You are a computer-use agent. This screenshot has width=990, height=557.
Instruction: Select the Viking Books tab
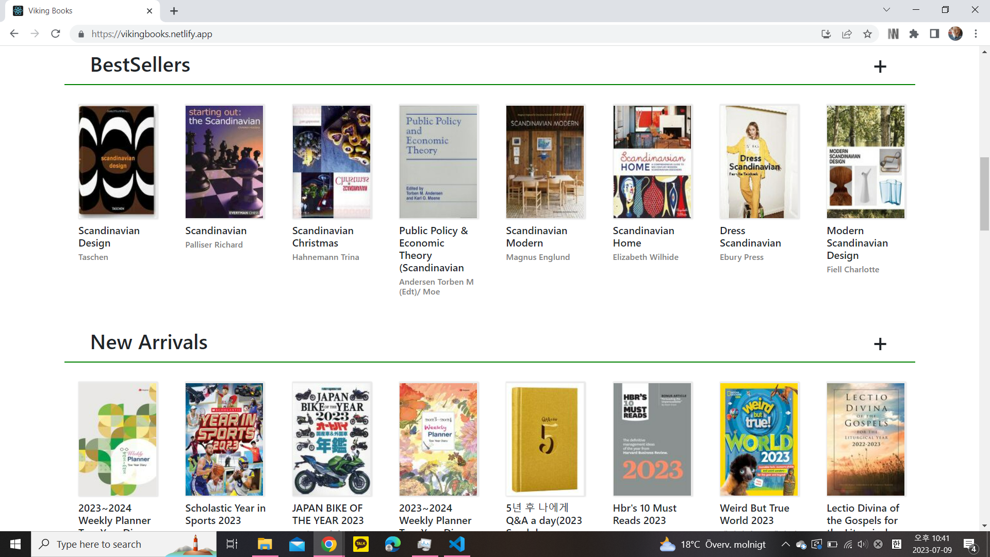[x=77, y=11]
